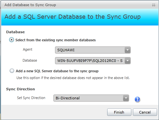
Task: Click the Agent field label
Action: tap(27, 50)
